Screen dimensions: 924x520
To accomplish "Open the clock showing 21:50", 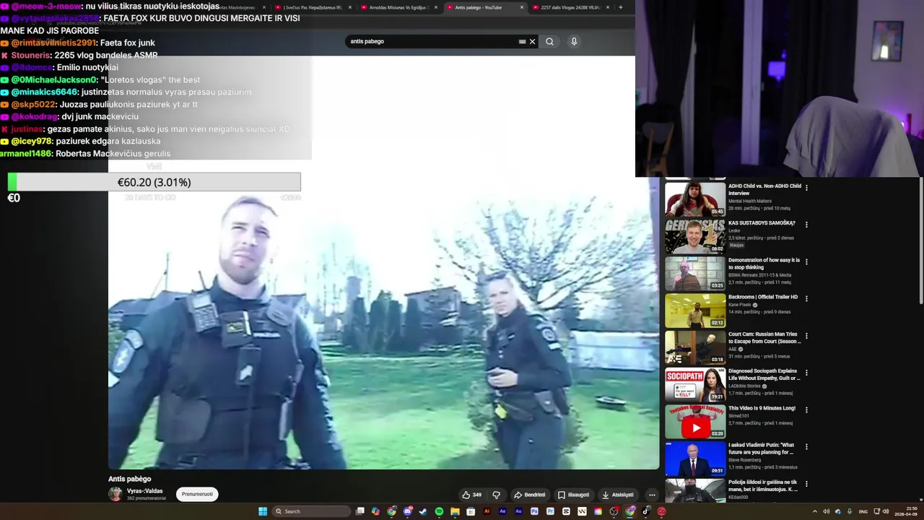I will click(907, 511).
